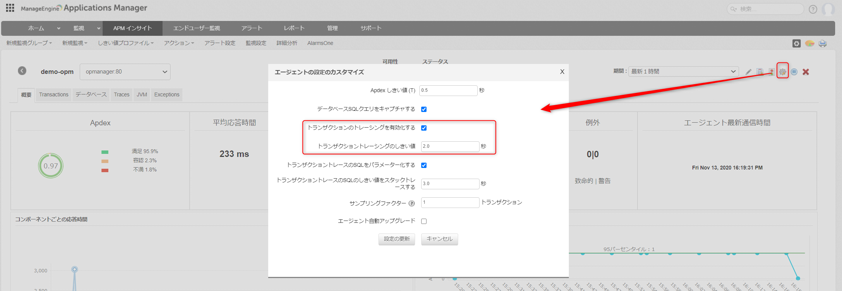Viewport: 842px width, 291px height.
Task: Open the pie chart report icon
Action: 810,43
